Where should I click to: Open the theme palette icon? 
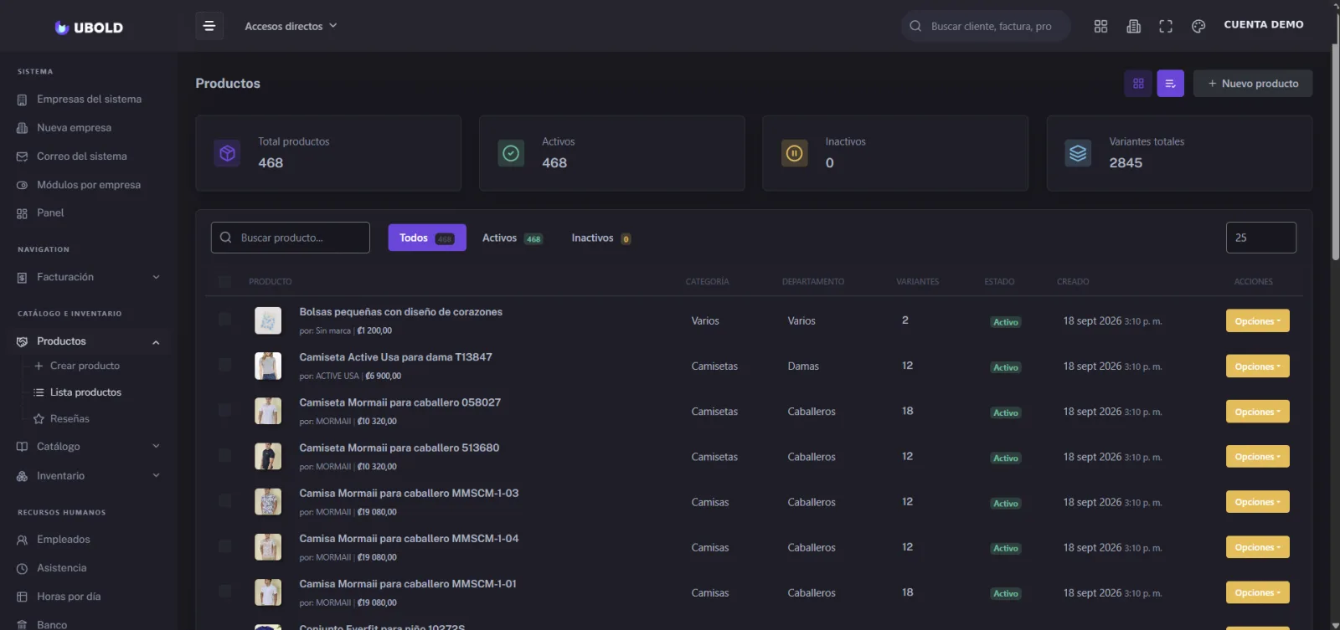pos(1198,26)
